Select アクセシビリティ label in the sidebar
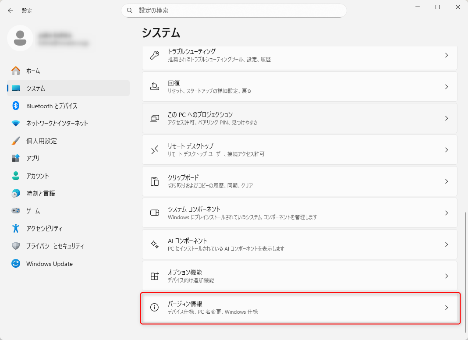468x340 pixels. pos(44,228)
